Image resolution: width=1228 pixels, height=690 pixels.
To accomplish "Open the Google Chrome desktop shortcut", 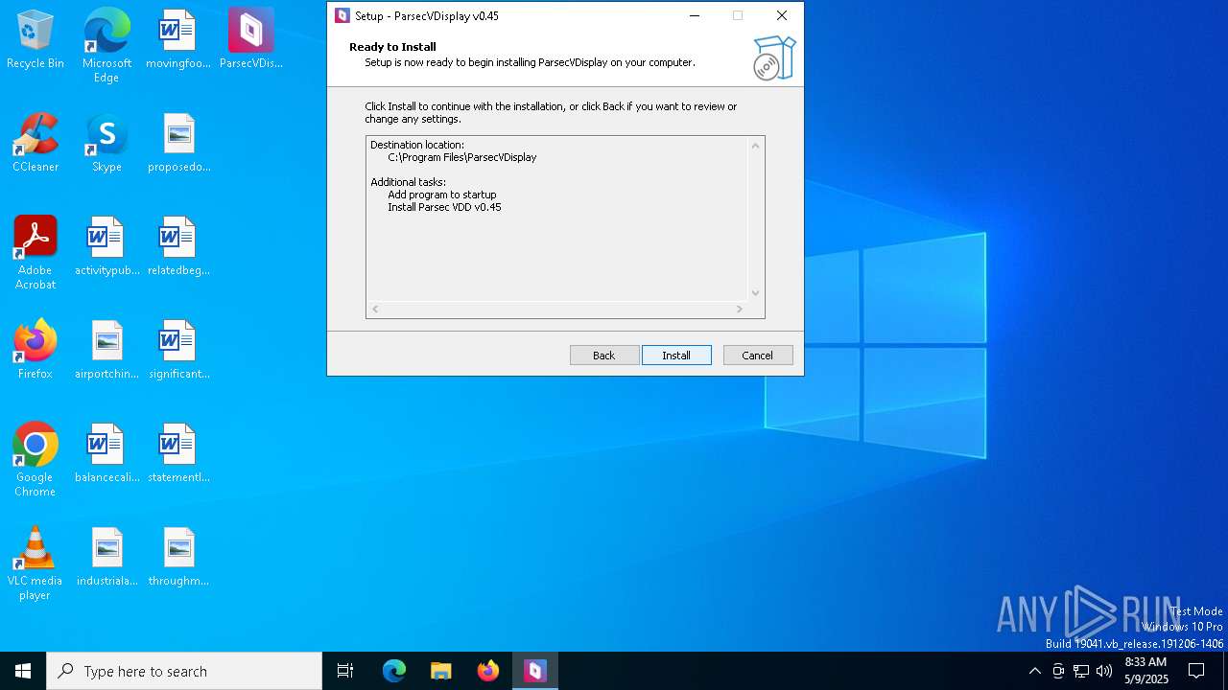I will click(35, 460).
